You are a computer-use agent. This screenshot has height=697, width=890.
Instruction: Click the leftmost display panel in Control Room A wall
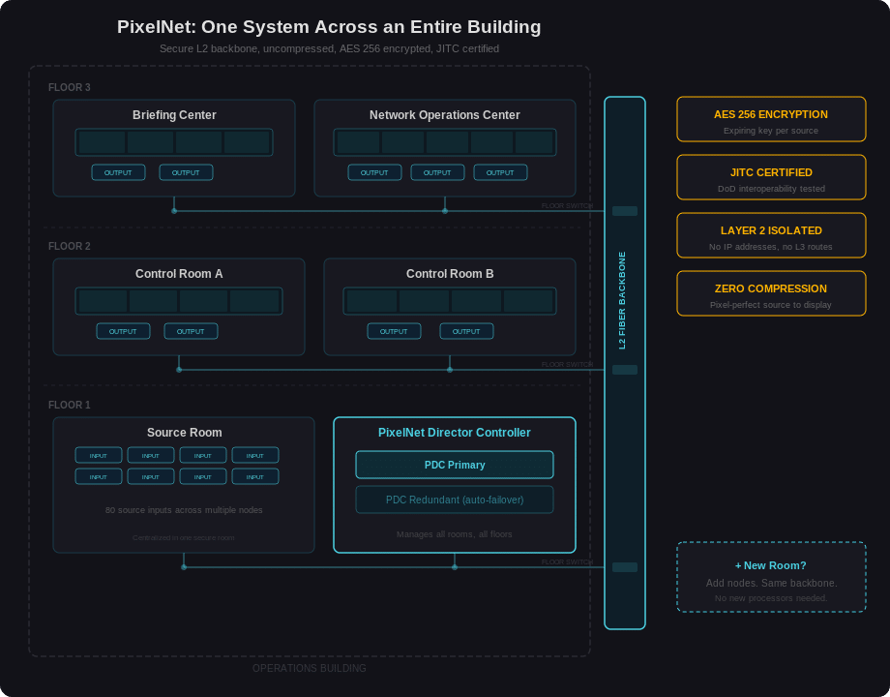[103, 301]
